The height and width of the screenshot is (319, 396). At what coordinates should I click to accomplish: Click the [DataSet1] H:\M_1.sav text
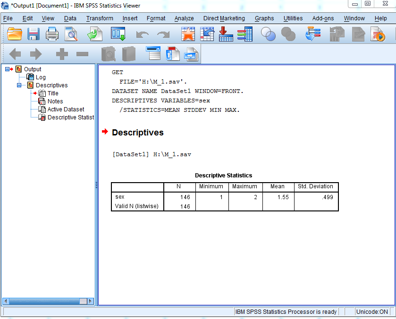point(152,154)
